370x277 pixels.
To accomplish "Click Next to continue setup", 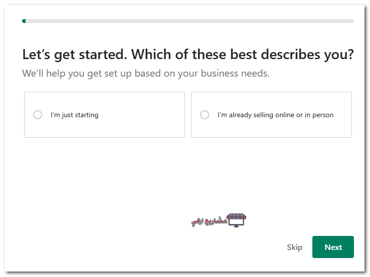I will (333, 247).
